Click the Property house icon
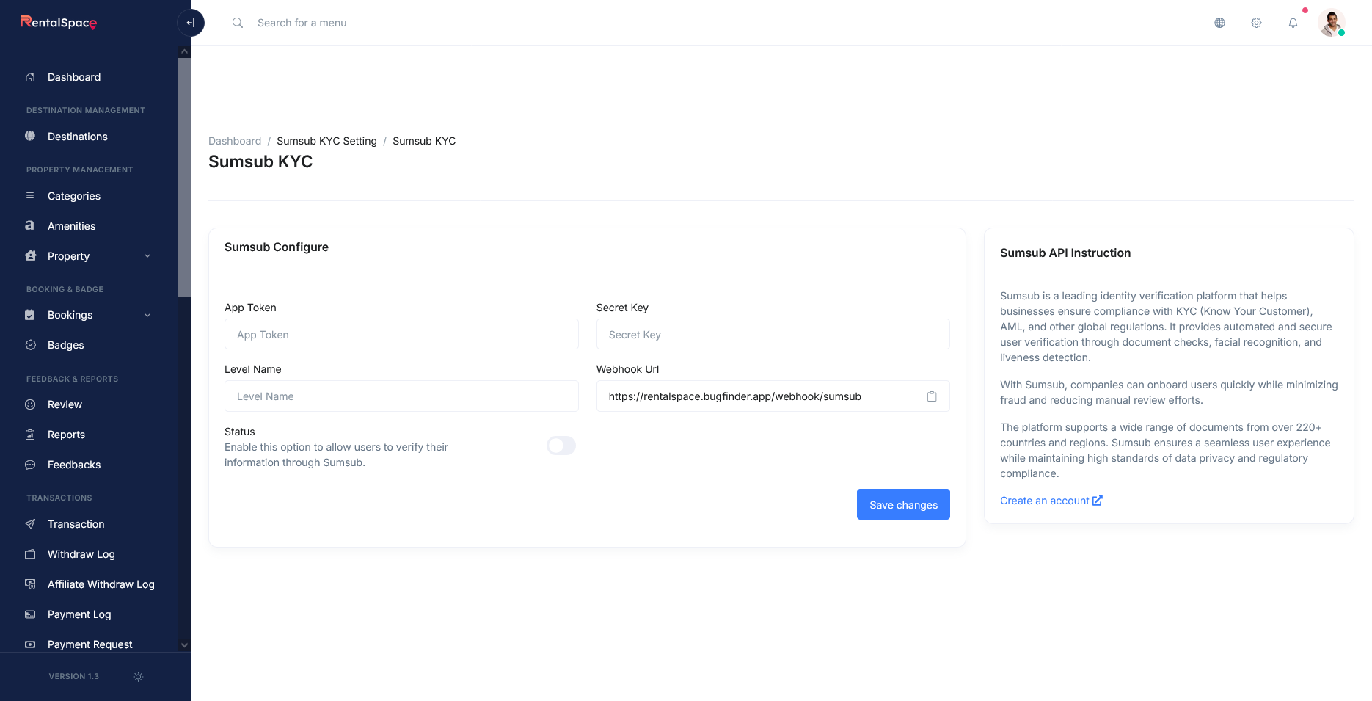The height and width of the screenshot is (701, 1372). tap(30, 255)
